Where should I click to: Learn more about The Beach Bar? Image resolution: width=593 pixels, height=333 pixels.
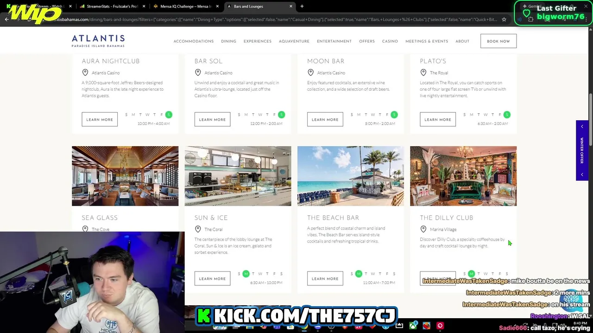tap(325, 278)
